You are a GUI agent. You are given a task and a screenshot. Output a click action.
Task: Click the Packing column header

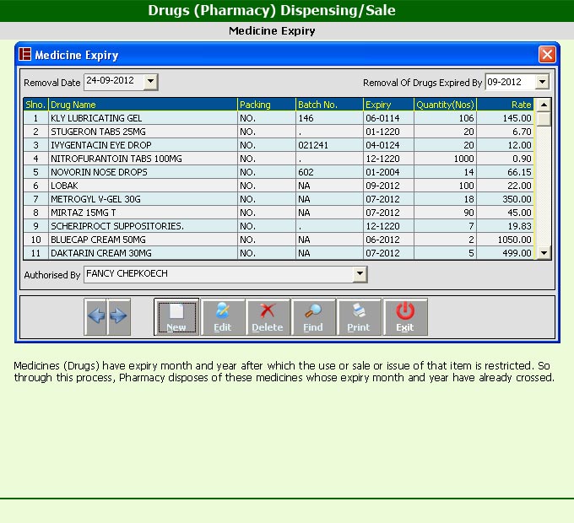[x=267, y=105]
